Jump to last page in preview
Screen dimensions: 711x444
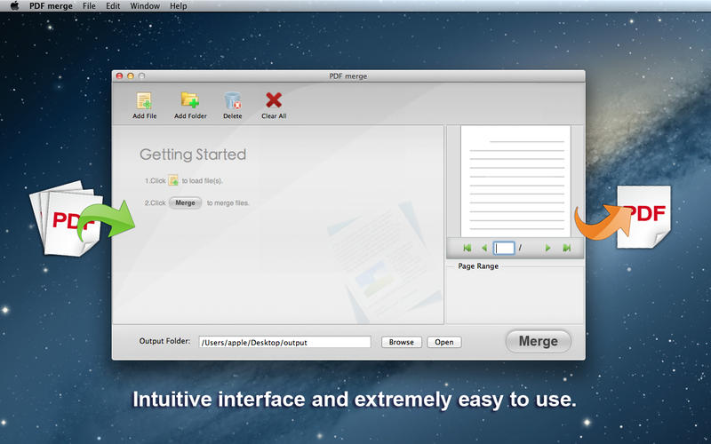[566, 249]
